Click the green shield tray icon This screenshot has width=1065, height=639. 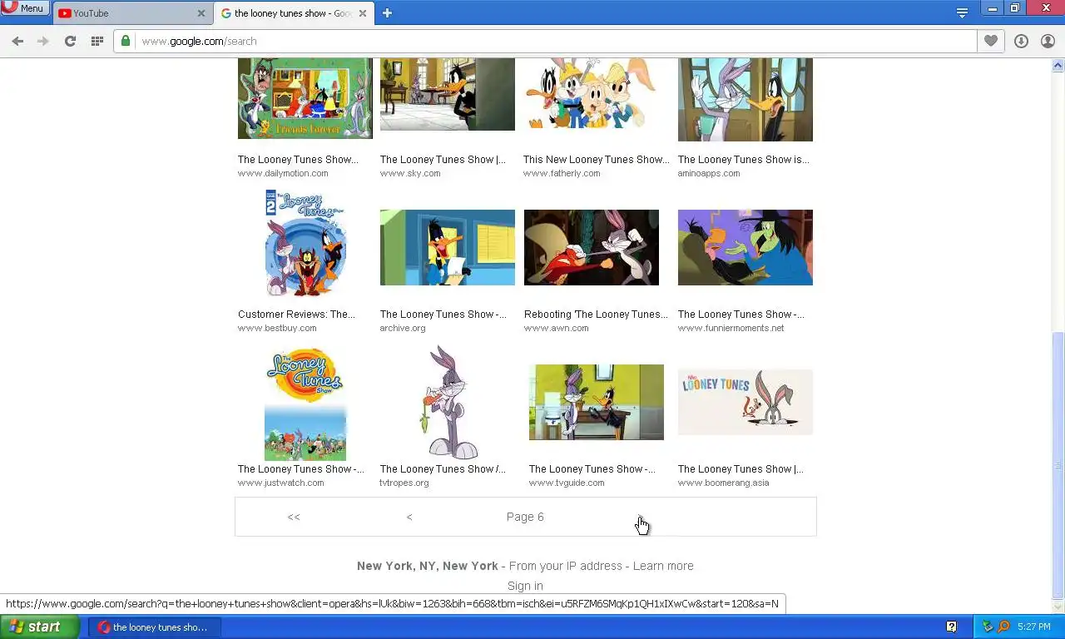coord(988,627)
